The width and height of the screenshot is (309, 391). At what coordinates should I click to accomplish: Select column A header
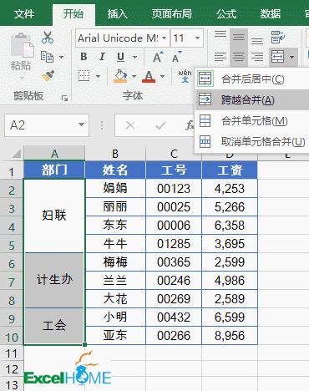click(54, 154)
